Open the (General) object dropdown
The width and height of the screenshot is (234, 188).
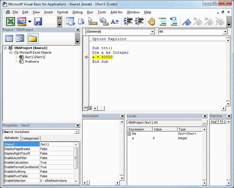pyautogui.click(x=152, y=32)
